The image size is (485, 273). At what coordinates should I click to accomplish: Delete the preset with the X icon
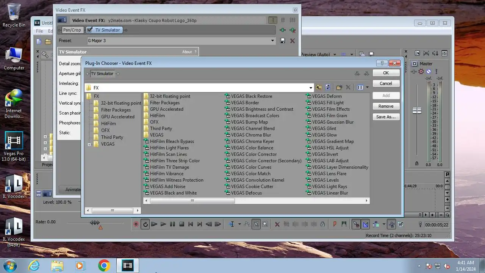(x=292, y=41)
